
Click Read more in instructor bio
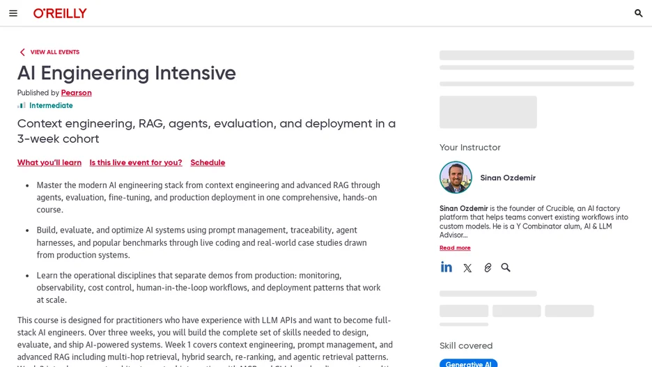(455, 248)
